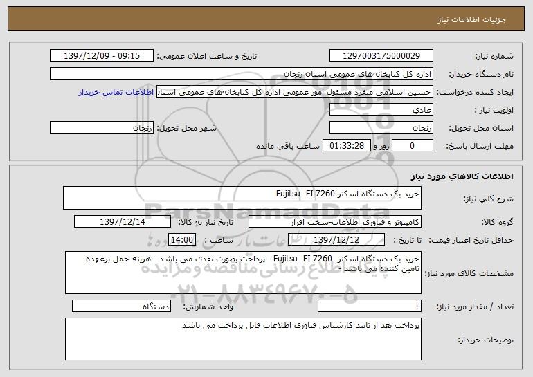This screenshot has height=377, width=533.
Task: Click the مهلت ارسال پاسخ label
Action: [x=480, y=146]
